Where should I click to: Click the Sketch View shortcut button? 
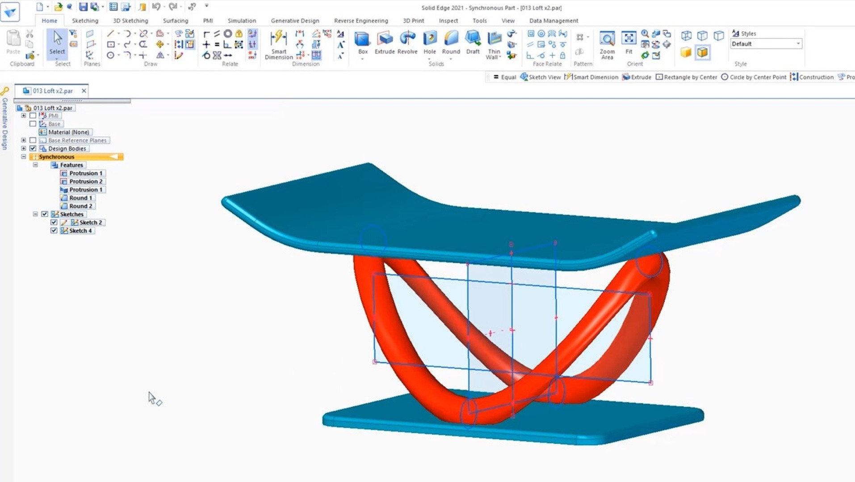(540, 77)
